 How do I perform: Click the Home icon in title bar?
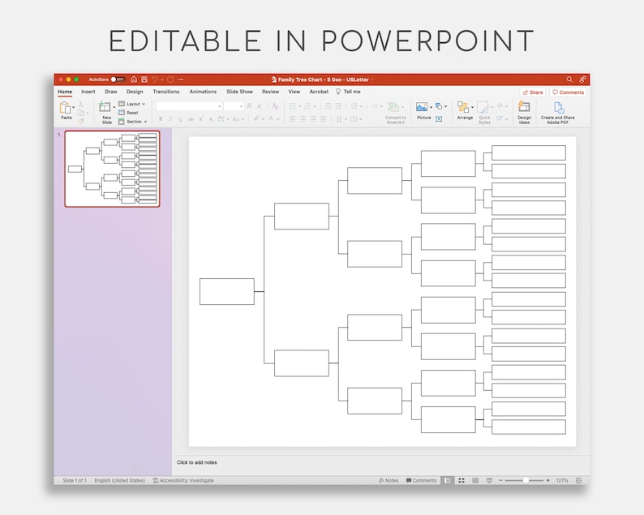[134, 79]
